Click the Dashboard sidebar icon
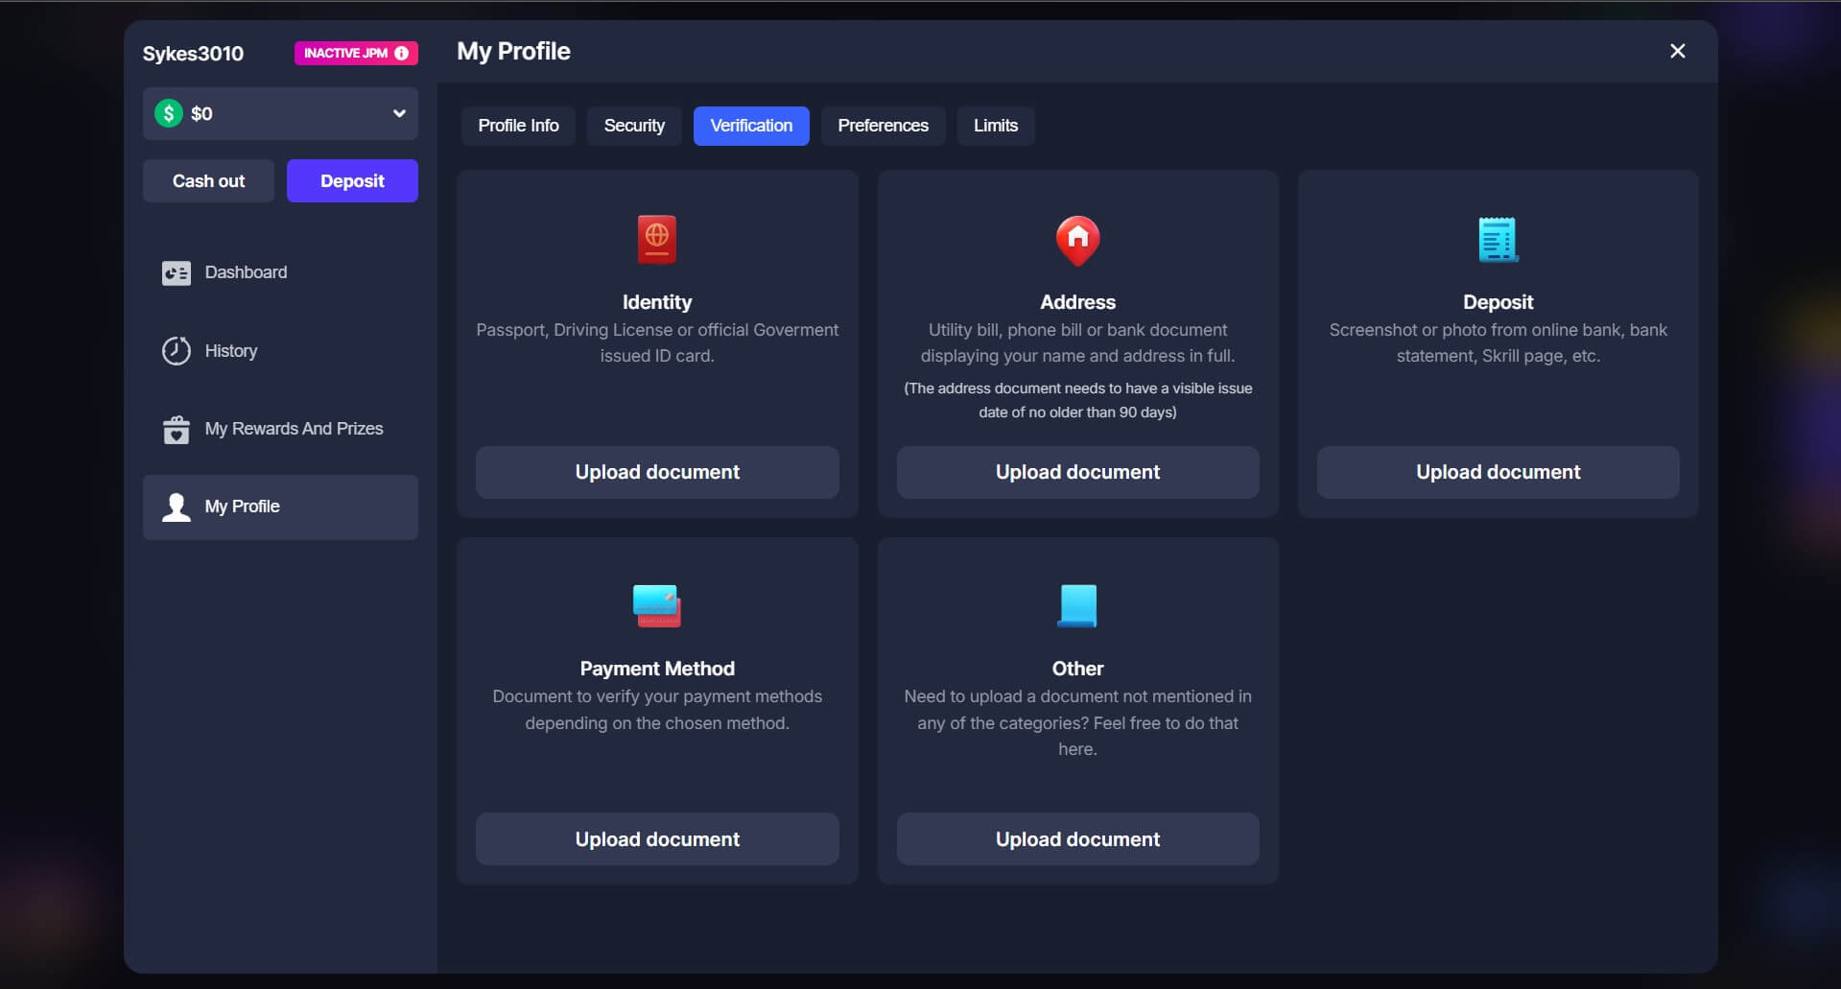 tap(176, 273)
